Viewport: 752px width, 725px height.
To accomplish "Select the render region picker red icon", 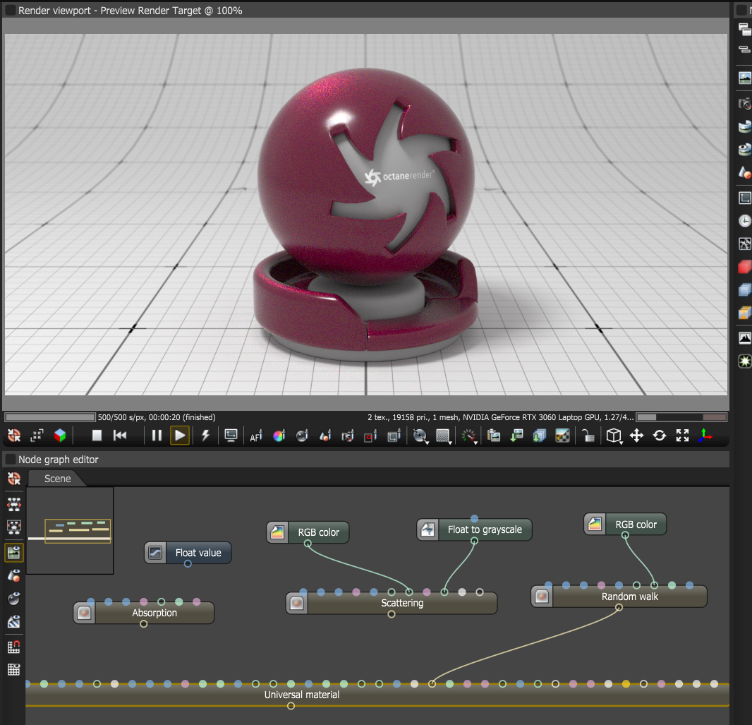I will (370, 436).
